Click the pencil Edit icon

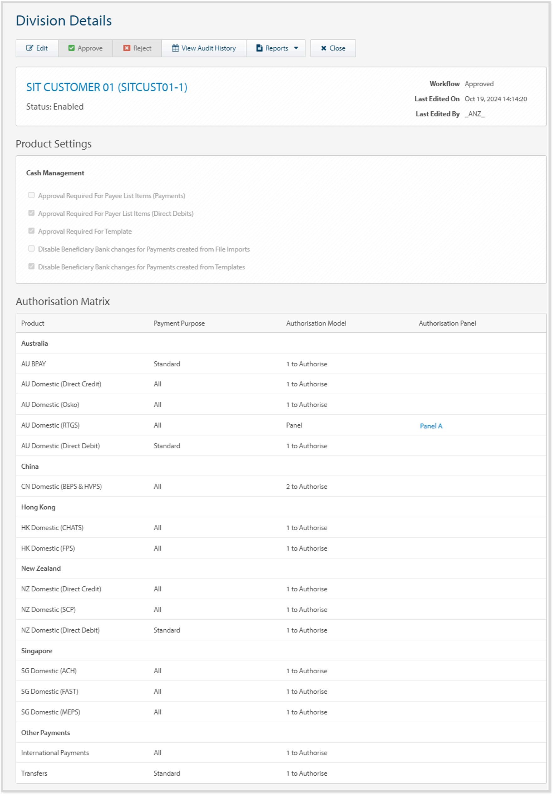coord(29,48)
